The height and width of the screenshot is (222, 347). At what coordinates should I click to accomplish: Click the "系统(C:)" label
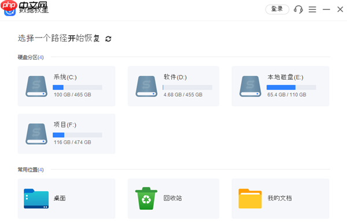coord(65,77)
